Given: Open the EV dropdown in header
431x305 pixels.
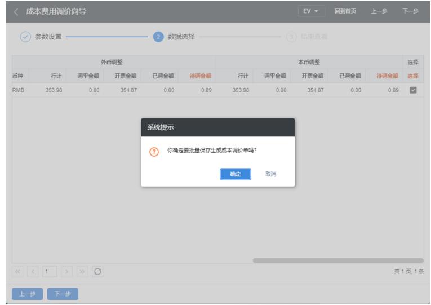Looking at the screenshot, I should (x=312, y=12).
